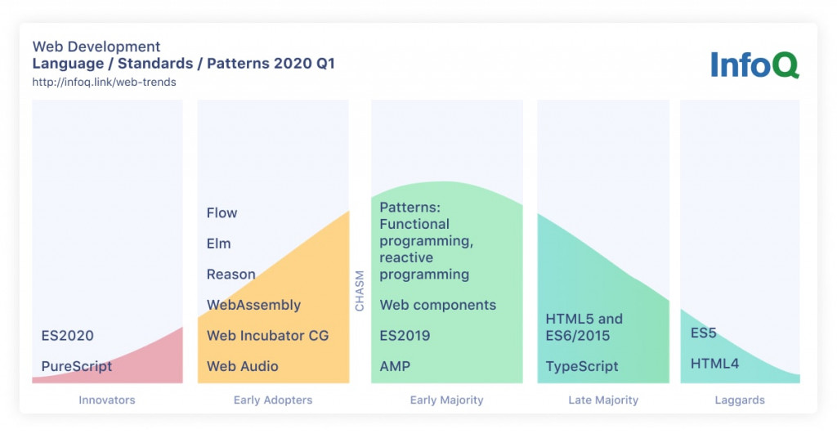This screenshot has width=837, height=438.
Task: Click the InfoQ logo
Action: click(x=754, y=65)
